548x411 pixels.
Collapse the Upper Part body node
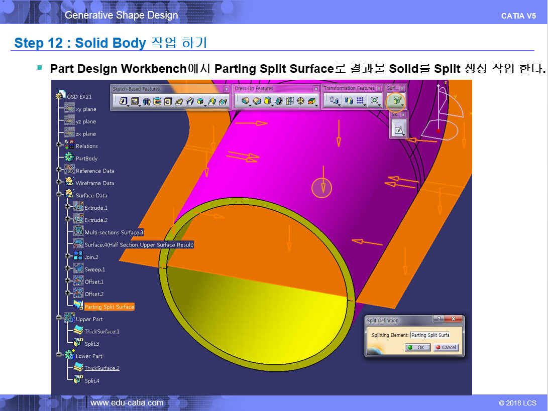59,319
